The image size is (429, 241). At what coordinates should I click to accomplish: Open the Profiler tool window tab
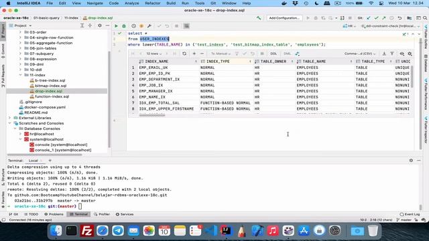pyautogui.click(x=102, y=214)
